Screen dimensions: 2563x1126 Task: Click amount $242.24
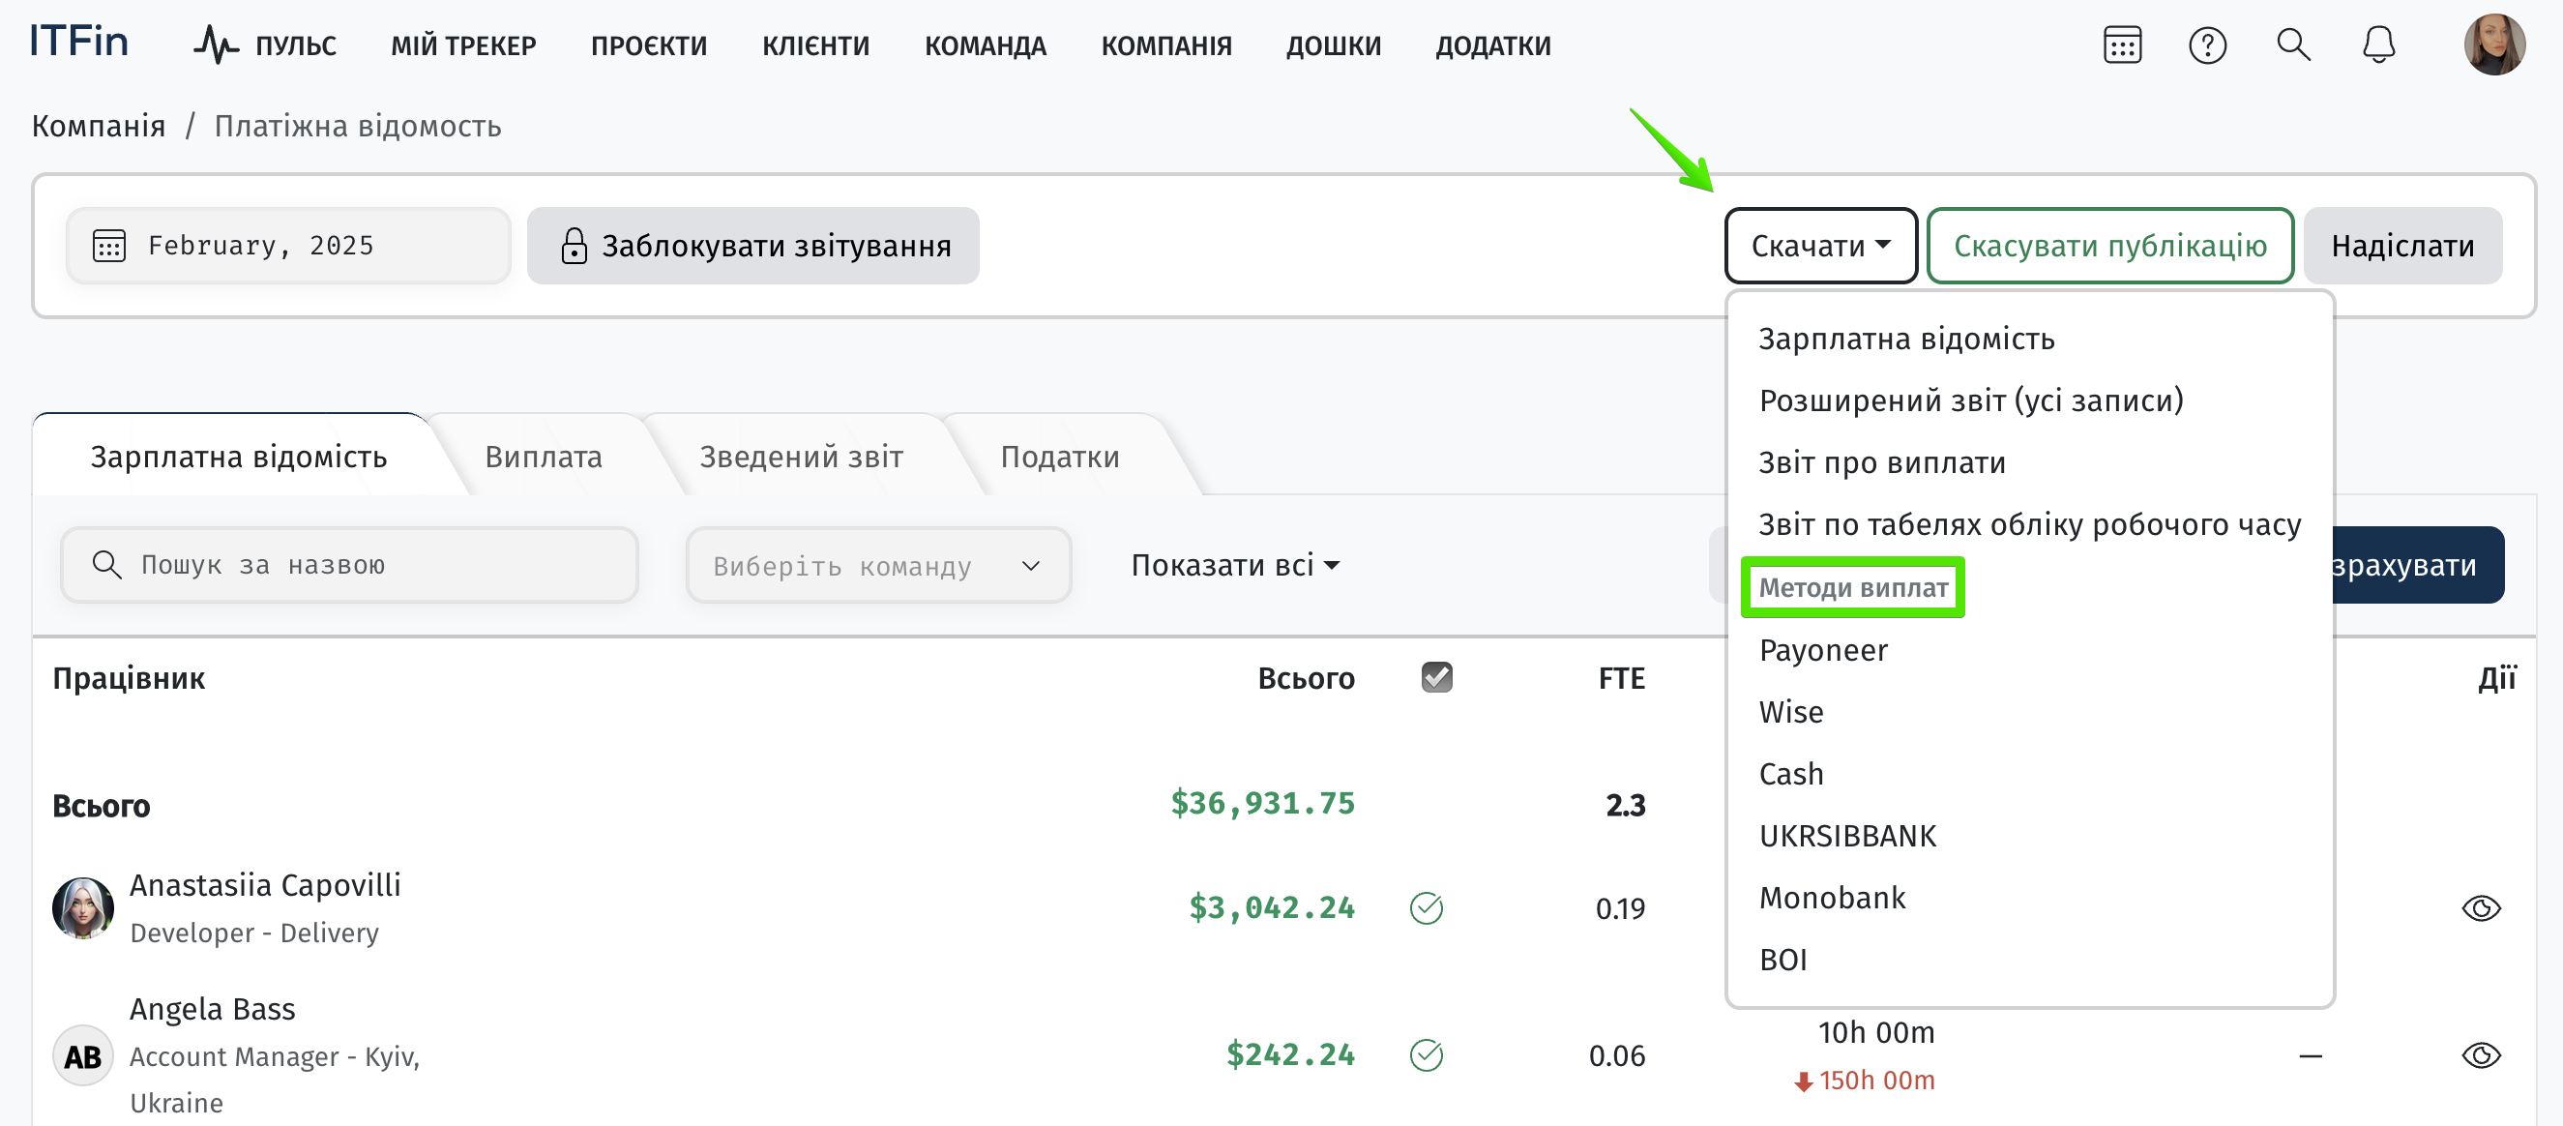pos(1290,1053)
